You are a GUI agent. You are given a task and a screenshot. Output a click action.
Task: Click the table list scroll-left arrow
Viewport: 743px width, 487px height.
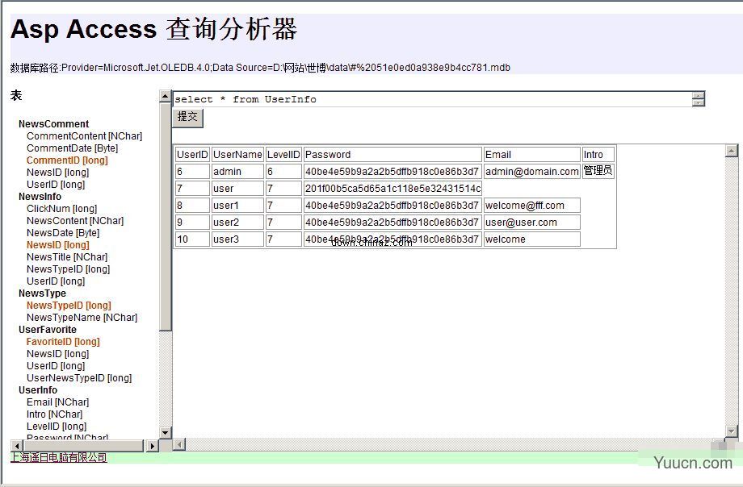[17, 446]
